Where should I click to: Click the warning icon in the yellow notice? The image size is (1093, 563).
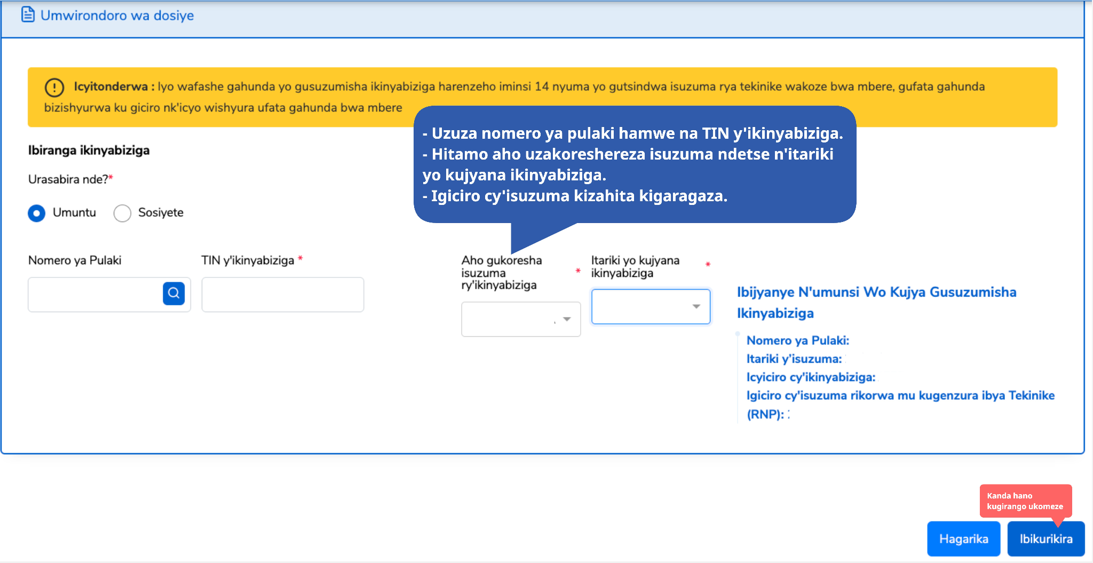[54, 87]
